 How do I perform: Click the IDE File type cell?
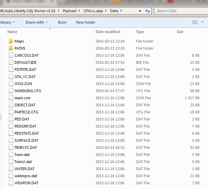[142, 62]
